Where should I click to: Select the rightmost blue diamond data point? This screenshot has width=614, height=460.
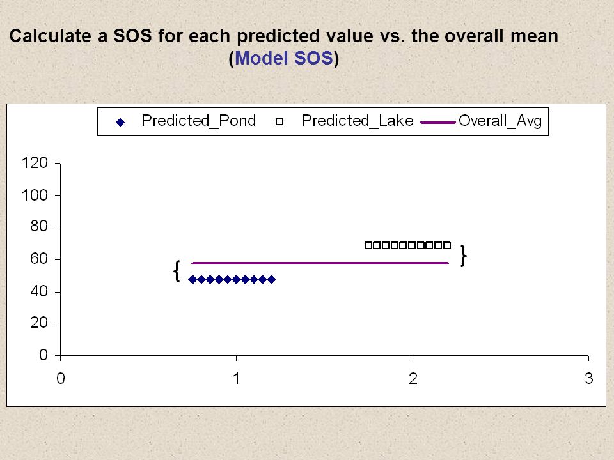271,279
